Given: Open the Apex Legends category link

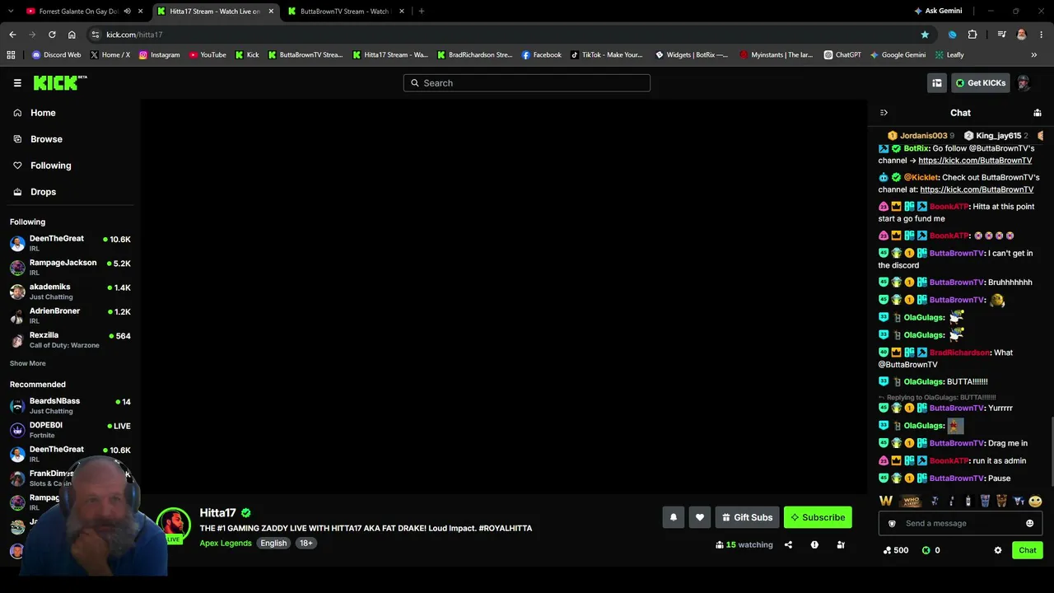Looking at the screenshot, I should pos(226,544).
